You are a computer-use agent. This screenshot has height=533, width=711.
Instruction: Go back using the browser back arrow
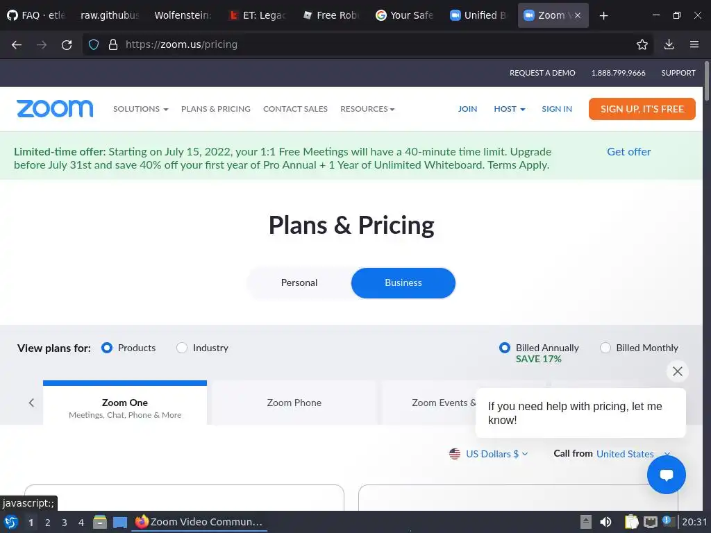pos(17,44)
